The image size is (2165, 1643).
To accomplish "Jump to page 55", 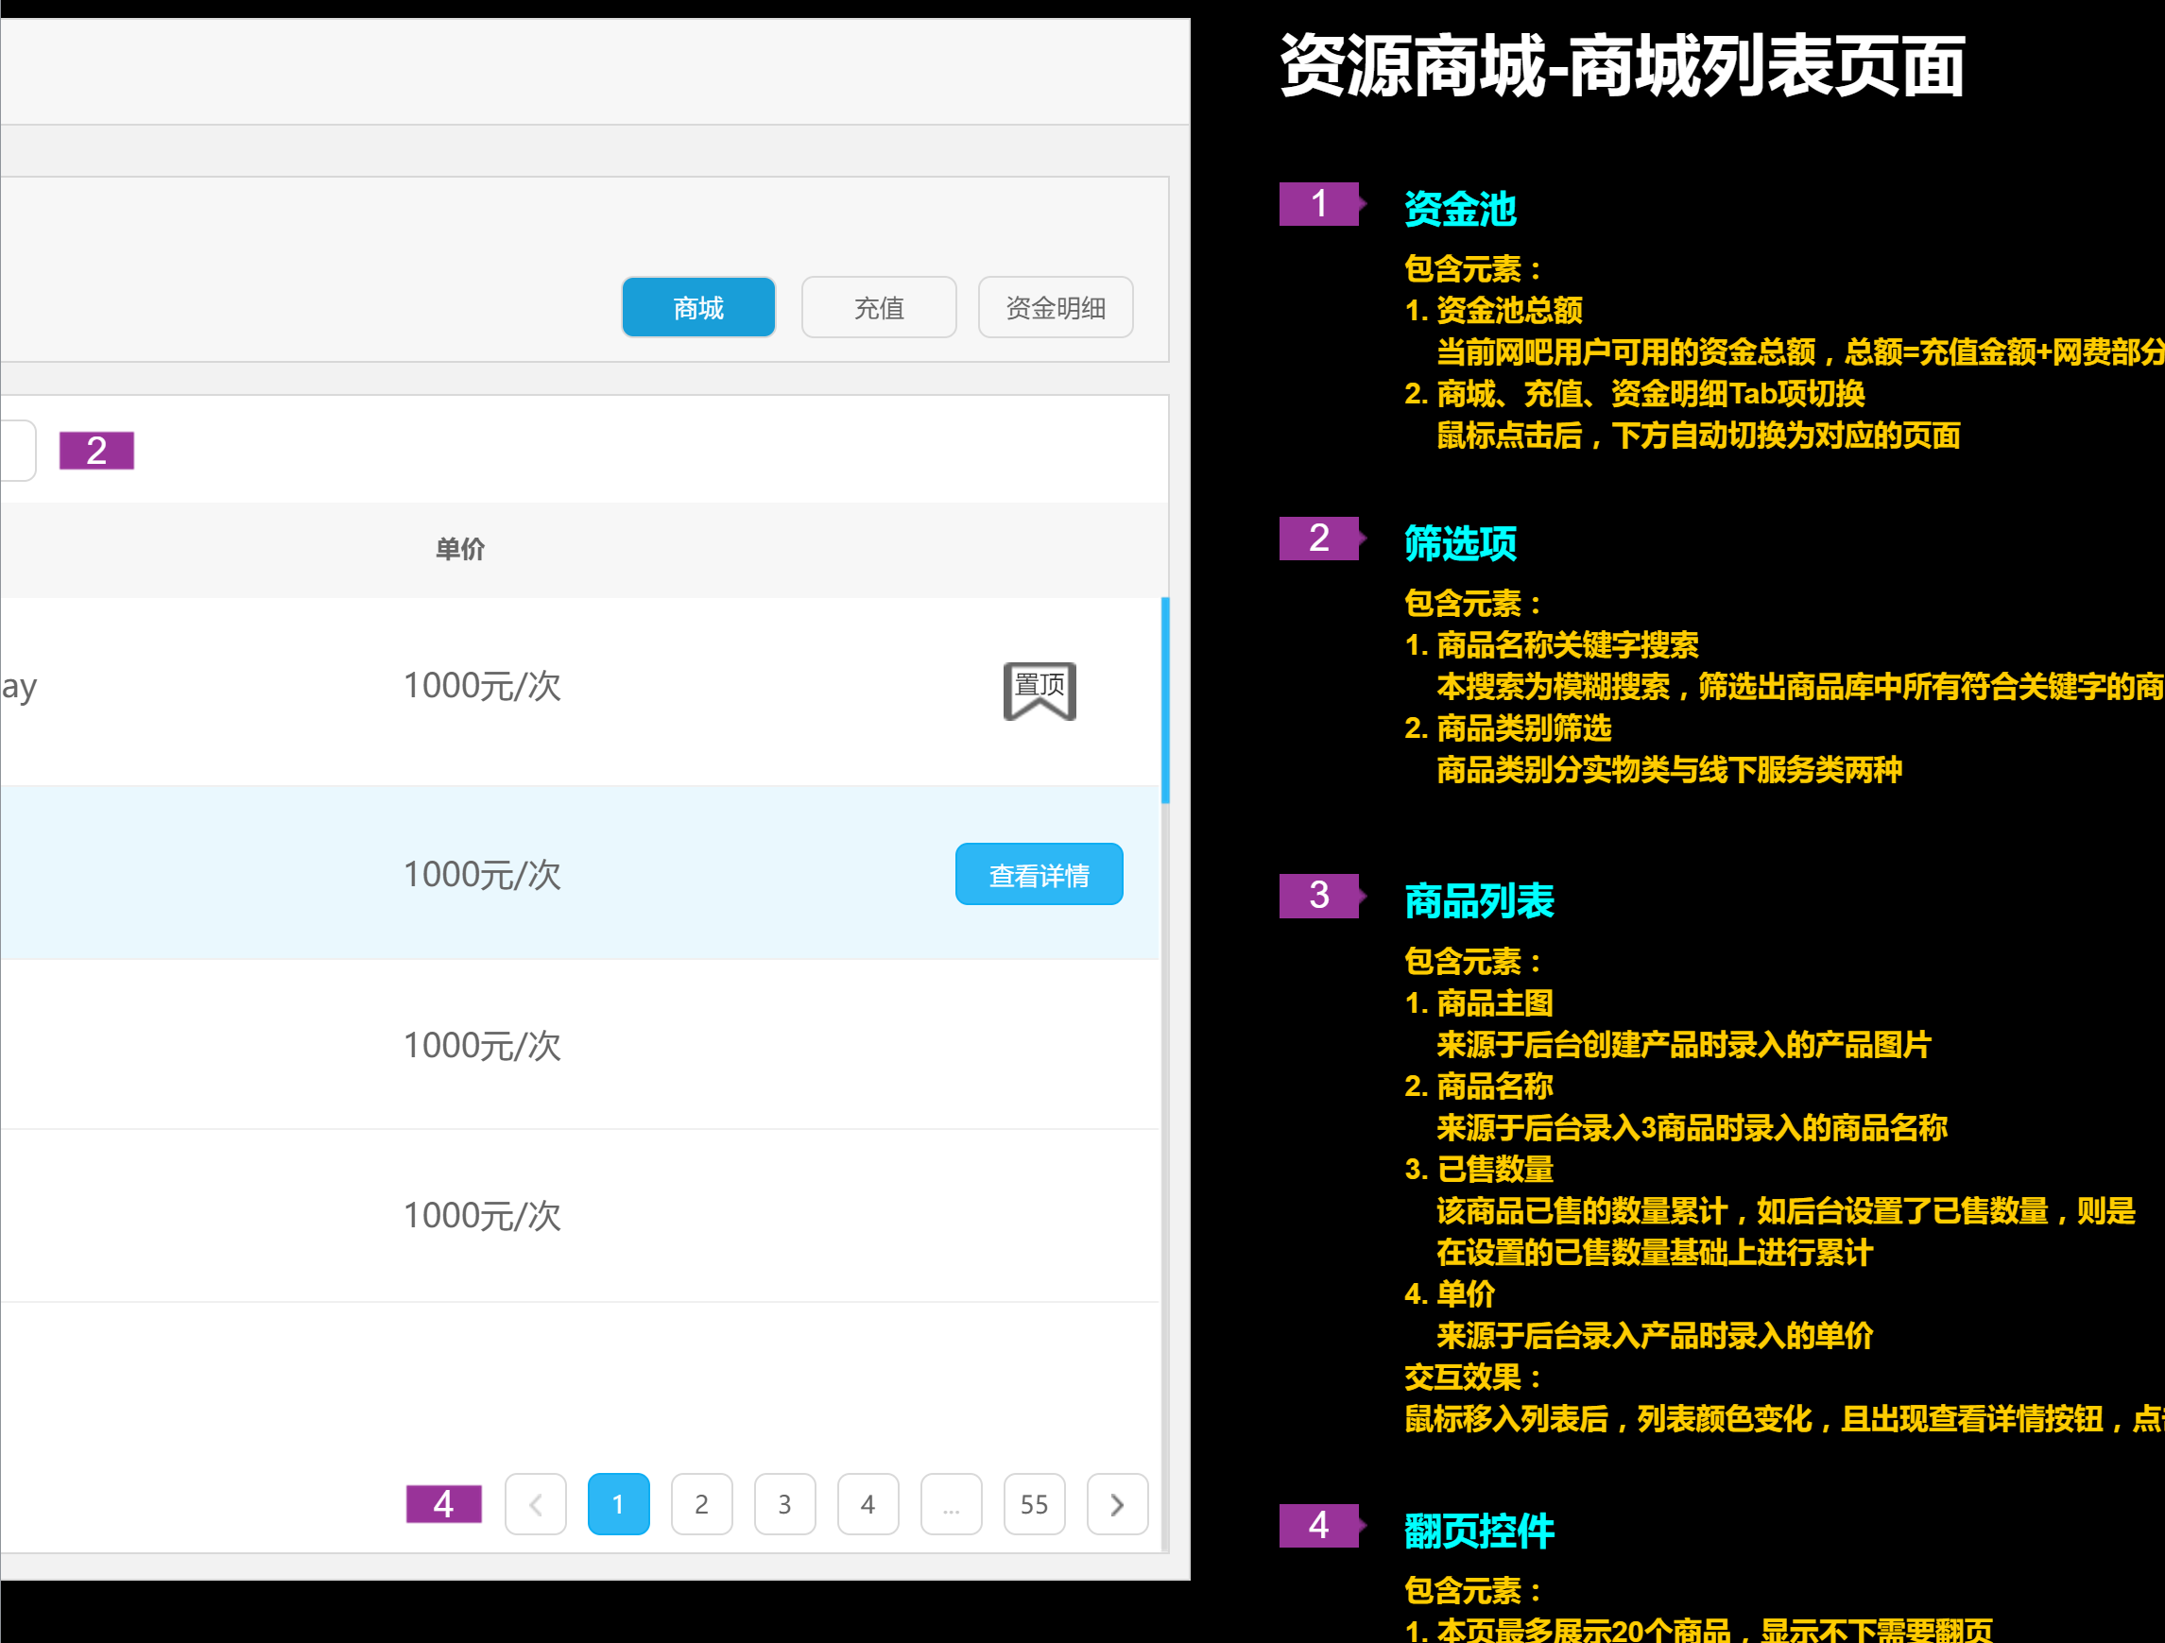I will point(1034,1503).
